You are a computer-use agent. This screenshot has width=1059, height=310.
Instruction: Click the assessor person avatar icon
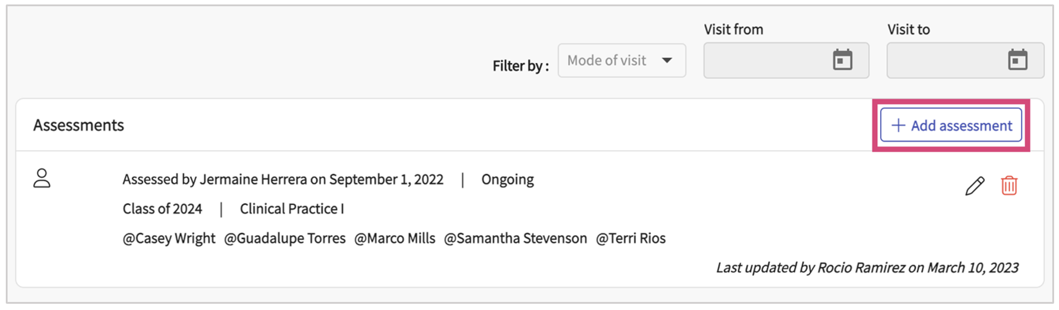[x=42, y=178]
